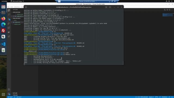Click the main branch in status bar
This screenshot has height=98, width=174.
pos(10,97)
